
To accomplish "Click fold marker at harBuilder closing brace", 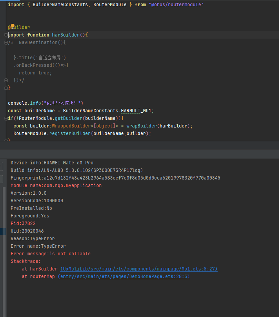I will tap(6, 88).
